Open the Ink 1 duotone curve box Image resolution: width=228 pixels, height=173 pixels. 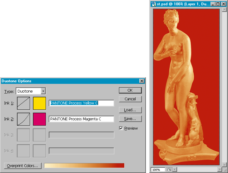(23, 103)
